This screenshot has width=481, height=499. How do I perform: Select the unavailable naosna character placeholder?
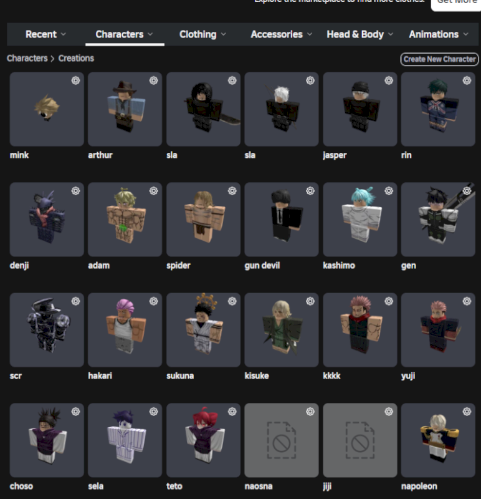pyautogui.click(x=282, y=440)
